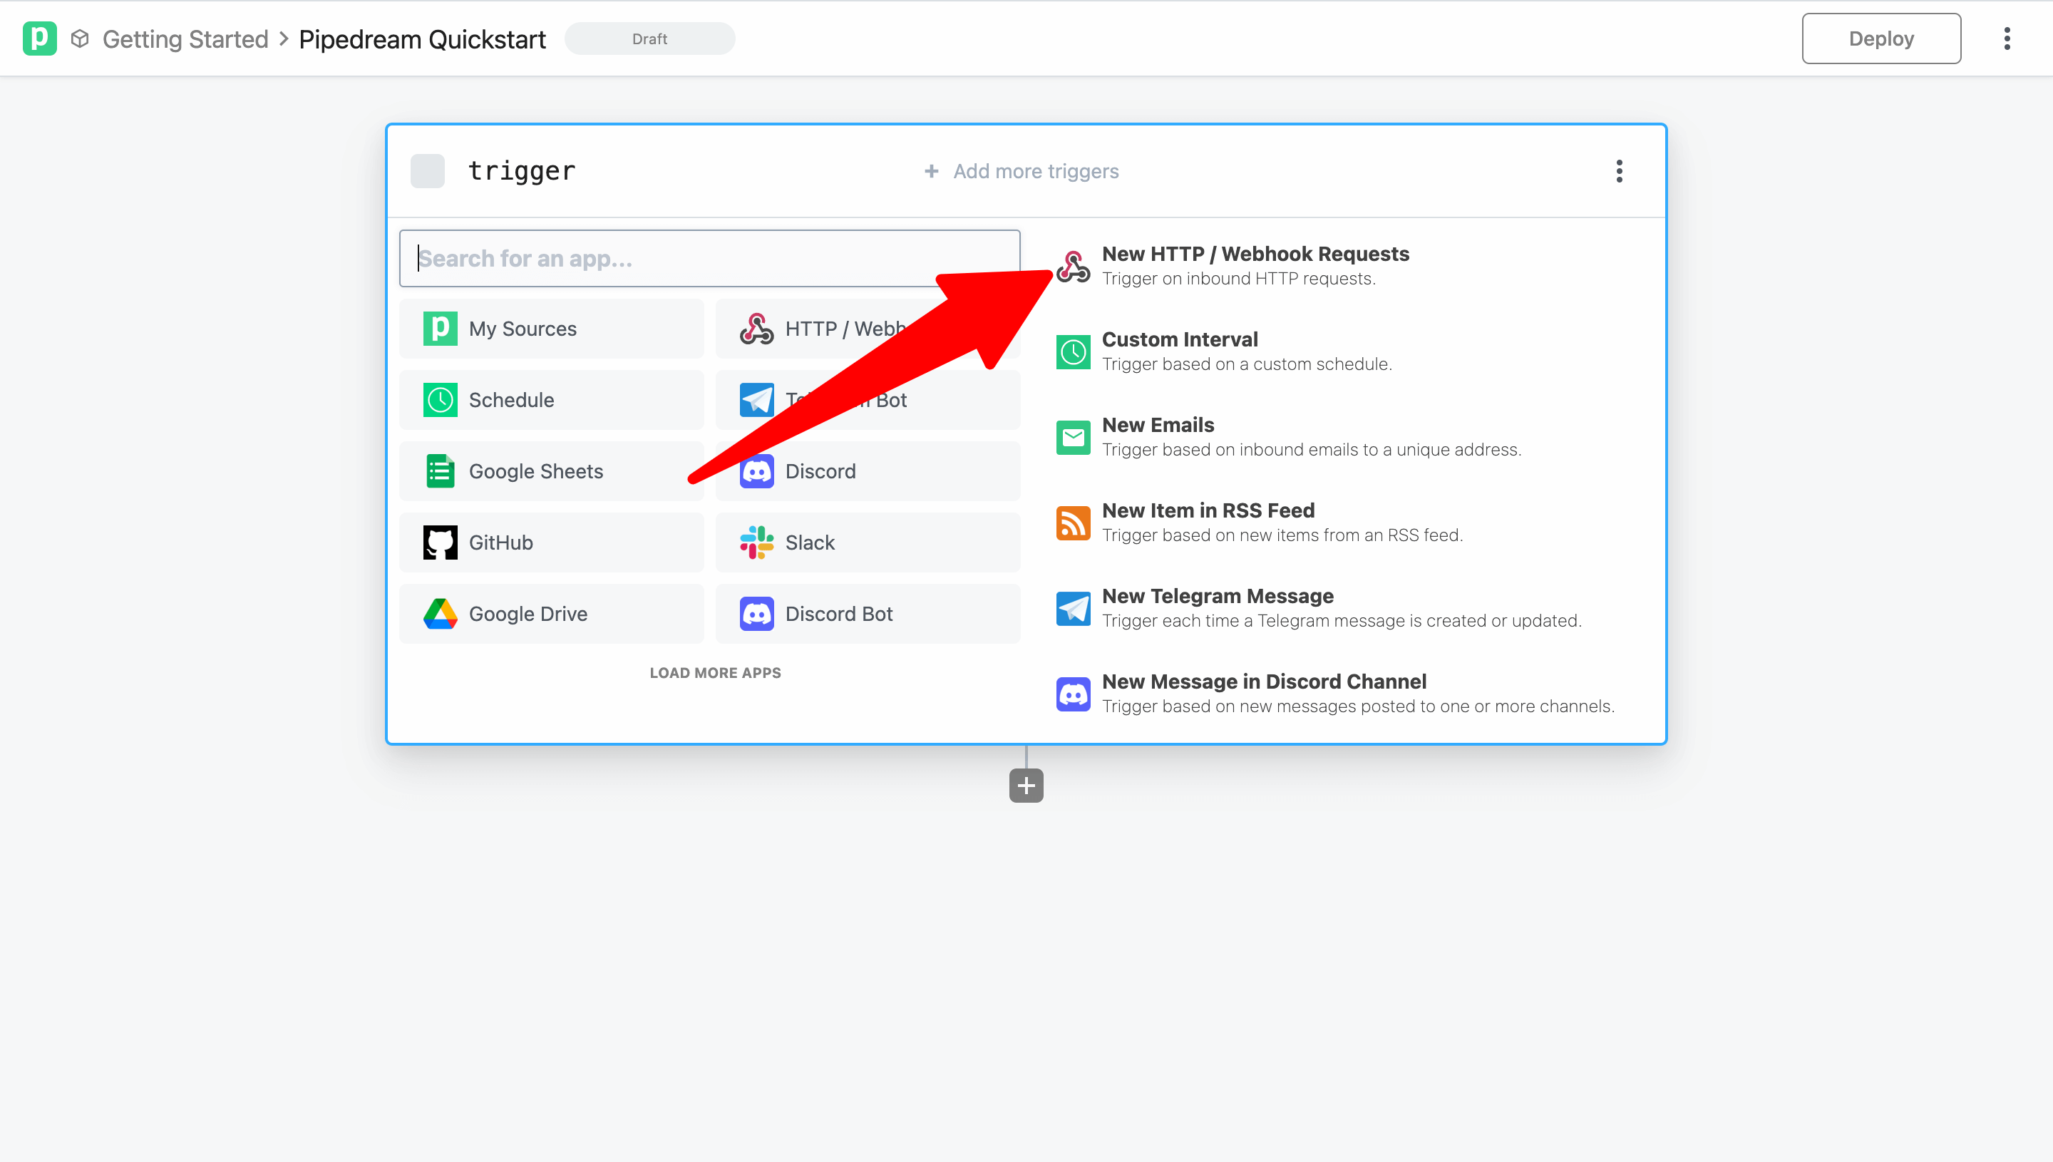Open the Google Drive app option
Screen dimensions: 2053x1162
pos(528,613)
